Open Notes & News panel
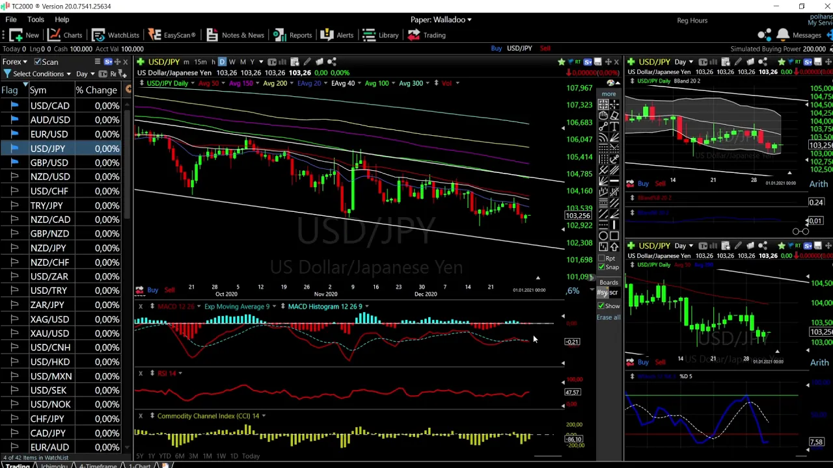 235,35
